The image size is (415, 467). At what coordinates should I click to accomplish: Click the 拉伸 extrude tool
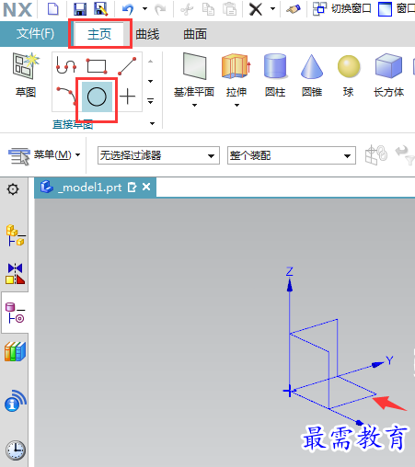[236, 74]
